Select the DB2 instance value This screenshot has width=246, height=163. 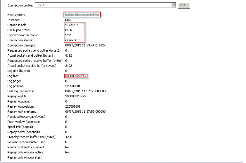68,20
